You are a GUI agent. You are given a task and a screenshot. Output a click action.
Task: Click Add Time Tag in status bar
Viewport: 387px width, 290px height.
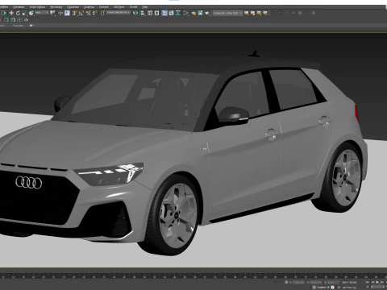tap(349, 288)
